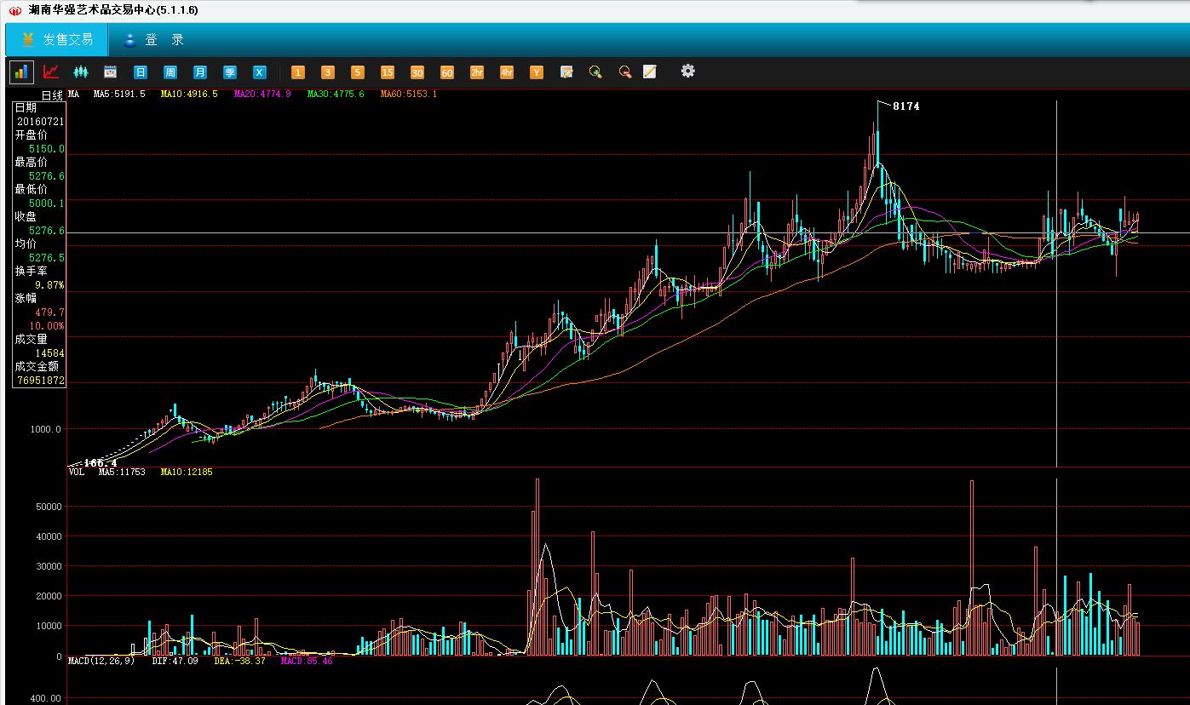Screen dimensions: 1190x705
Task: Open the settings gear icon
Action: coord(688,72)
